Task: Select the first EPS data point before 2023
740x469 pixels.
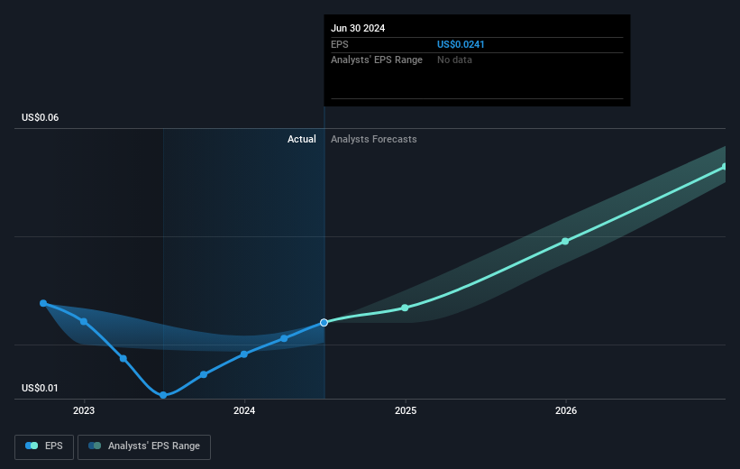Action: pyautogui.click(x=43, y=303)
